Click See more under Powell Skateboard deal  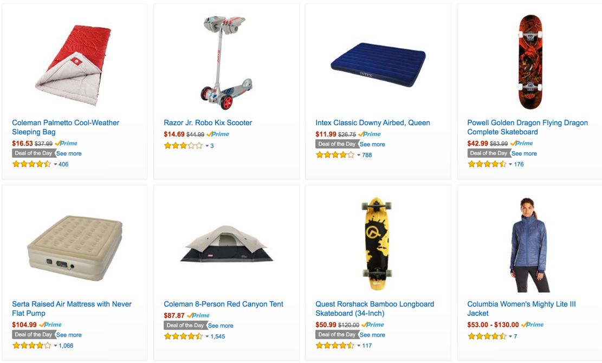(524, 153)
